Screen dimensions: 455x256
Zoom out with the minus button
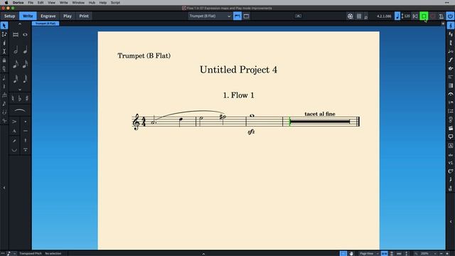pos(441,254)
